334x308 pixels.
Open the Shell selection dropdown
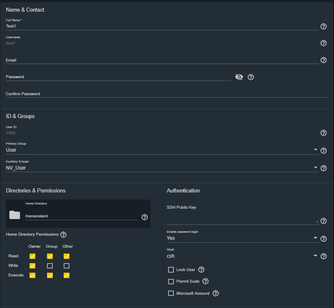click(242, 256)
